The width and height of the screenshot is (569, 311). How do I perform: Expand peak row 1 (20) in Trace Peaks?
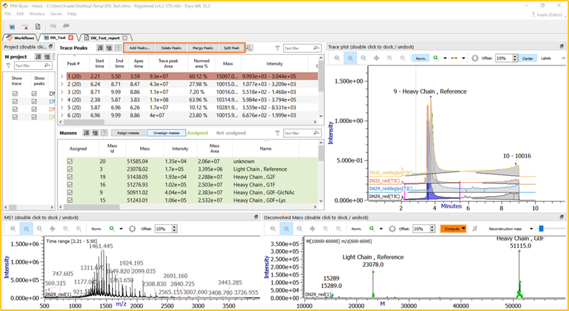62,76
